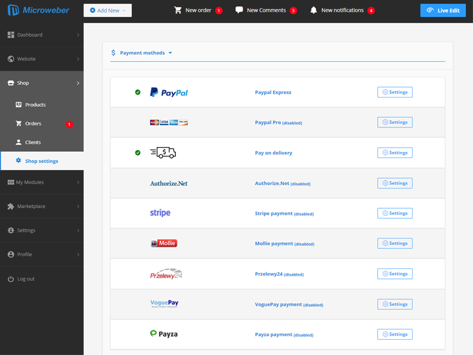
Task: Expand the Profile chevron
Action: click(78, 254)
